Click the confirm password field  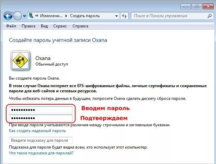(41, 118)
